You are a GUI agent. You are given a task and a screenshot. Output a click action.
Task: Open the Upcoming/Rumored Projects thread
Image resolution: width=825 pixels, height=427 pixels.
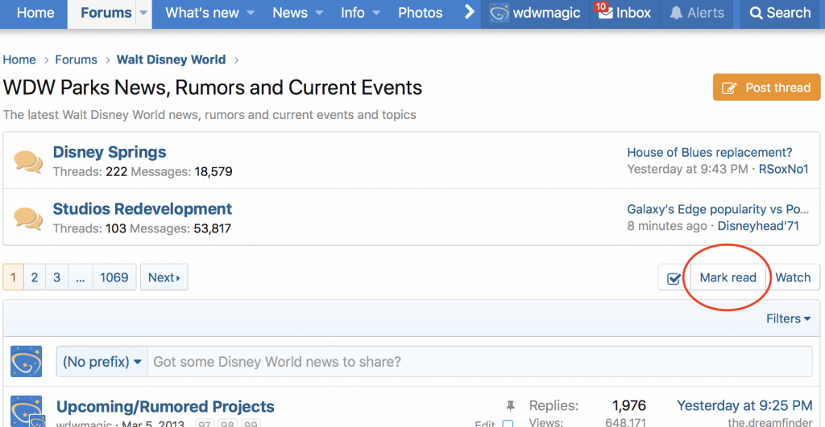pyautogui.click(x=165, y=407)
